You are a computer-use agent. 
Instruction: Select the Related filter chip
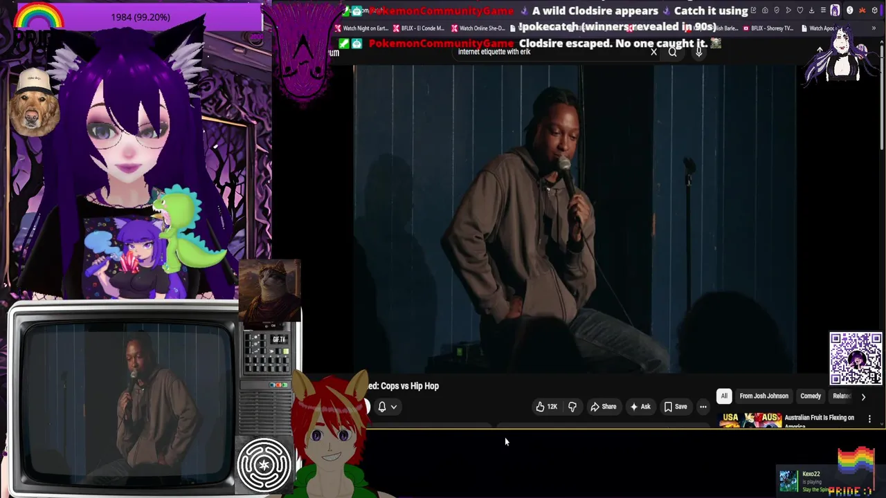coord(841,396)
